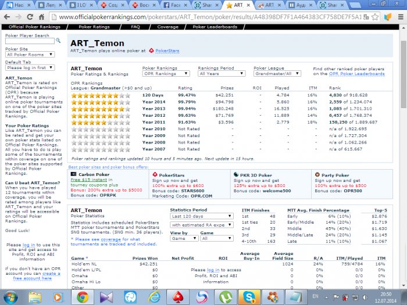
Task: Launch PokerStars from the taskbar
Action: tap(177, 296)
